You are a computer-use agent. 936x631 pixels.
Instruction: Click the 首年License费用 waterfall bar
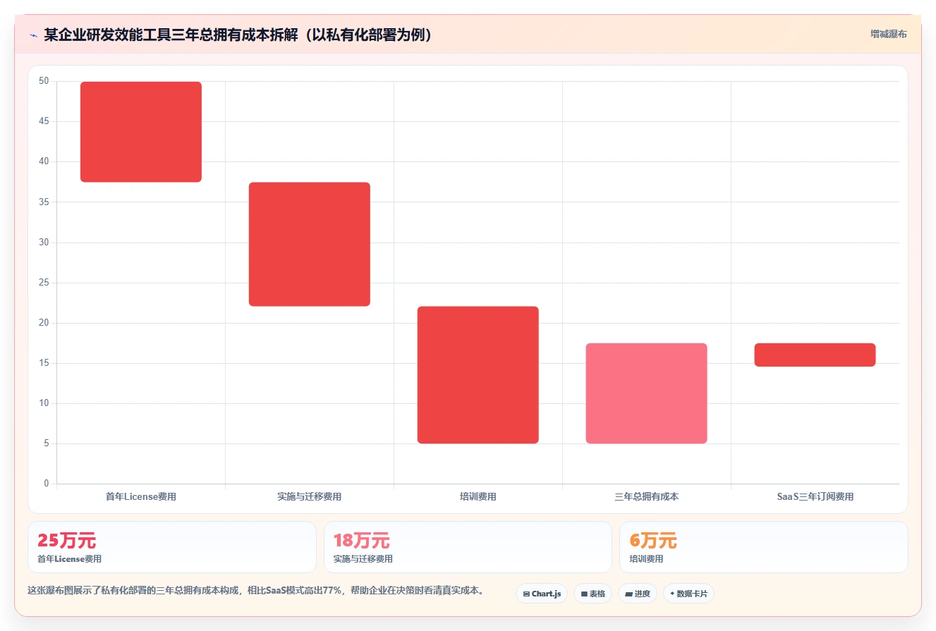pos(141,132)
